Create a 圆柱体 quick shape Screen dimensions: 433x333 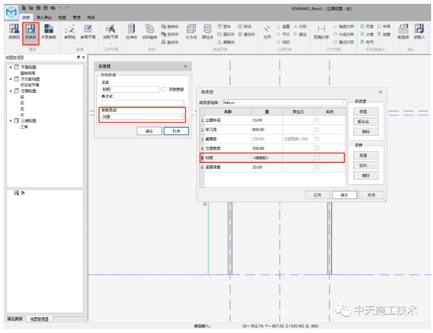point(208,31)
